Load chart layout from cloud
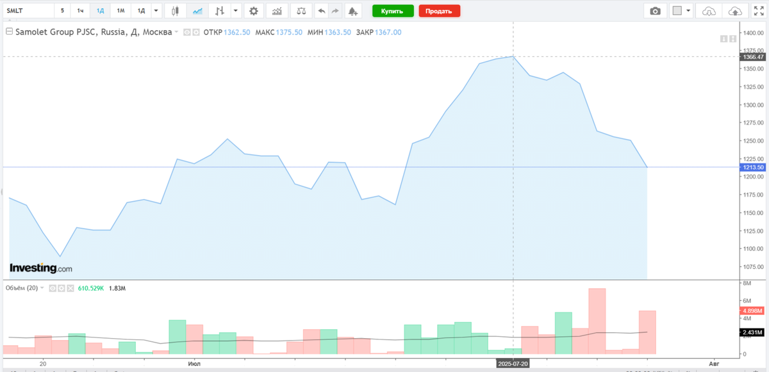The height and width of the screenshot is (372, 769). click(x=708, y=11)
